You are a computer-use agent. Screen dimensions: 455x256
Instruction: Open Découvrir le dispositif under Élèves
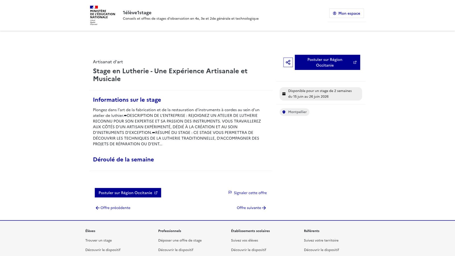pyautogui.click(x=103, y=250)
